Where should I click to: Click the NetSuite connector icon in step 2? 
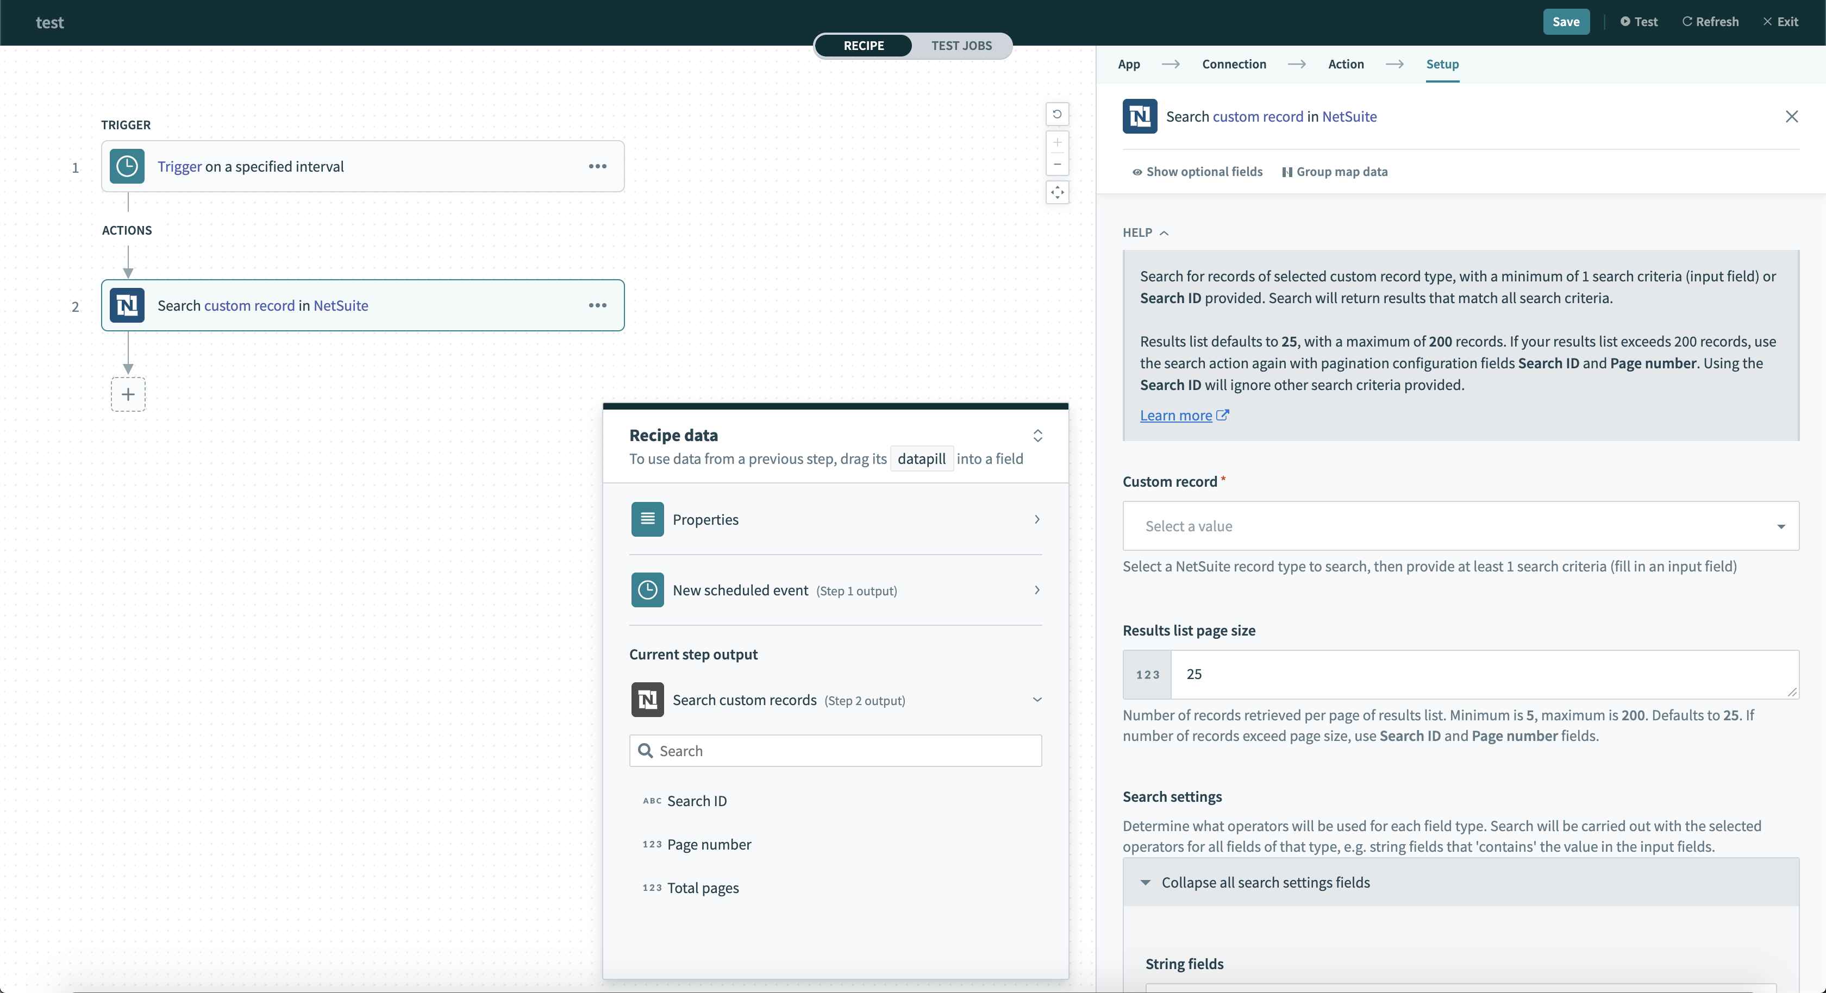pyautogui.click(x=127, y=305)
